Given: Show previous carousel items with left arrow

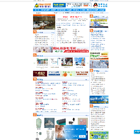Looking at the screenshot, I should [x=35, y=63].
